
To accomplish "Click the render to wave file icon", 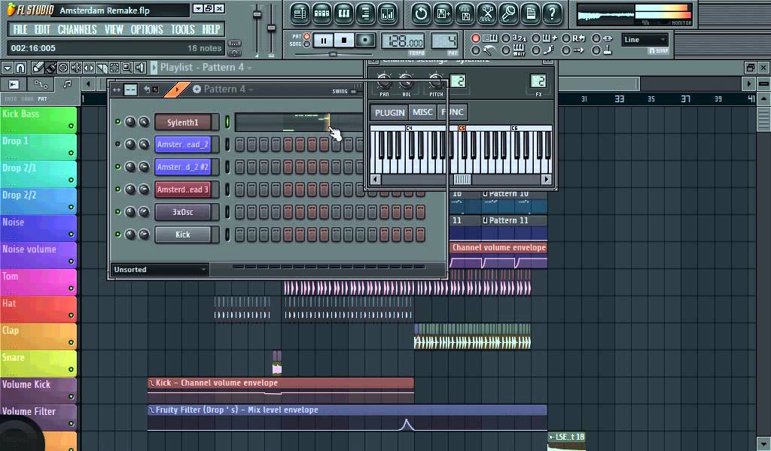I will pyautogui.click(x=465, y=14).
